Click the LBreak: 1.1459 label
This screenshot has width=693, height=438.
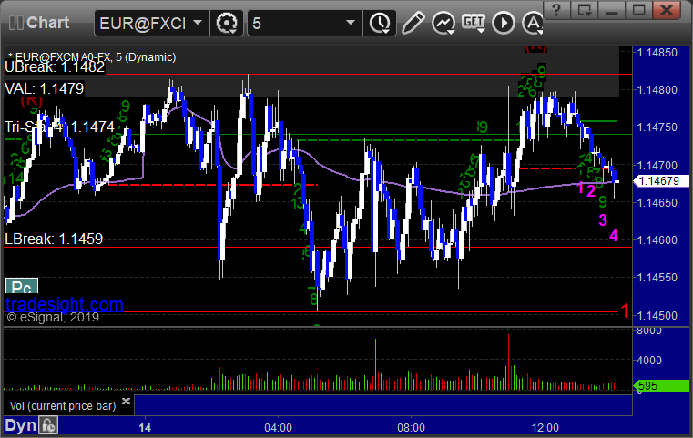pyautogui.click(x=54, y=239)
